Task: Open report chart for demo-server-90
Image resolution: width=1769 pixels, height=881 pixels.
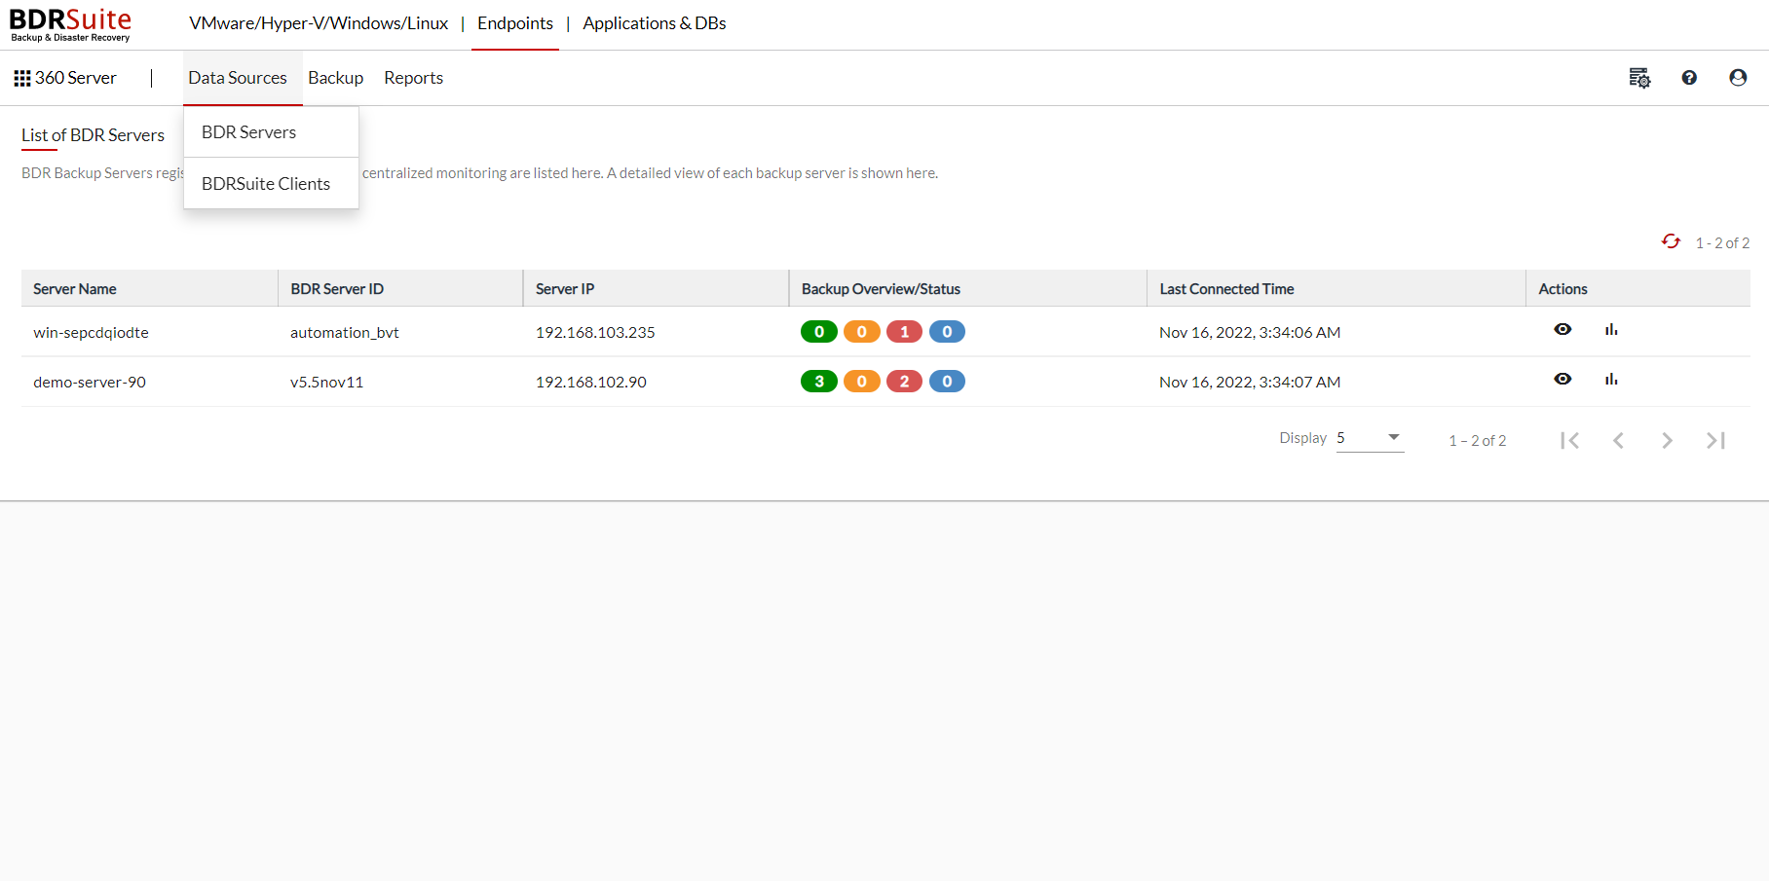Action: coord(1611,380)
